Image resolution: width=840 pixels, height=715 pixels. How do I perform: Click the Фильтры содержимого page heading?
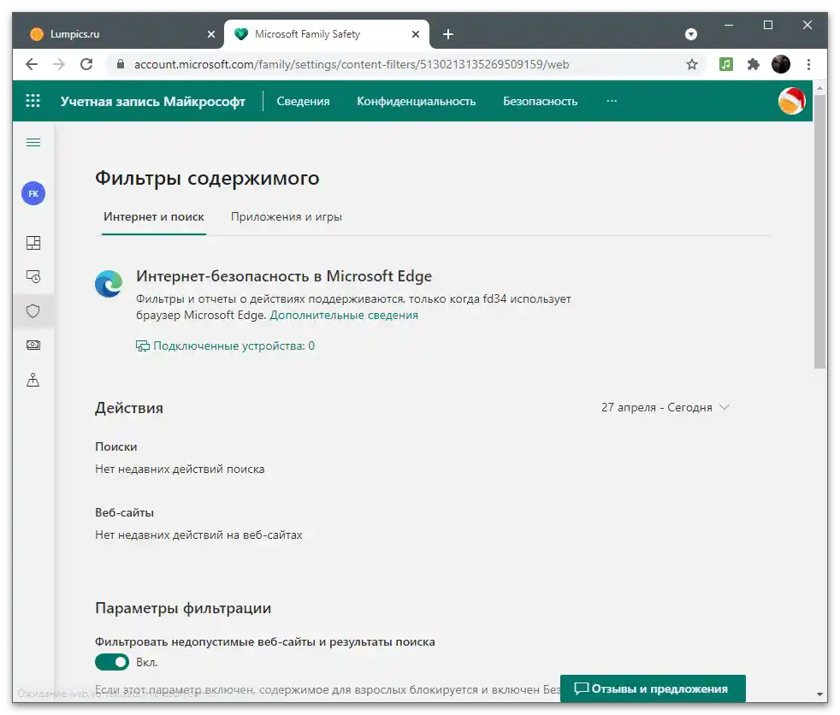(x=207, y=178)
